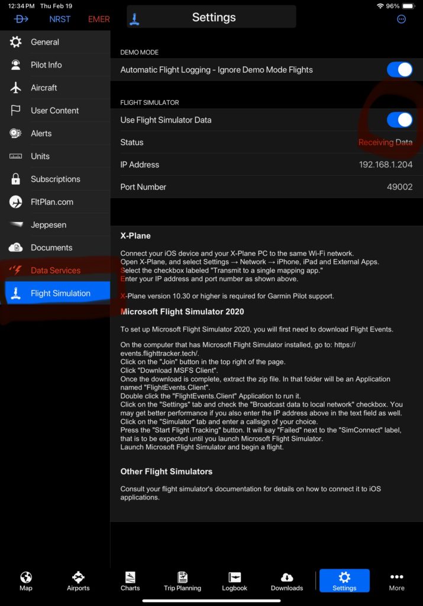Screen dimensions: 423x606
Task: Switch to the Charts tab
Action: 130,581
